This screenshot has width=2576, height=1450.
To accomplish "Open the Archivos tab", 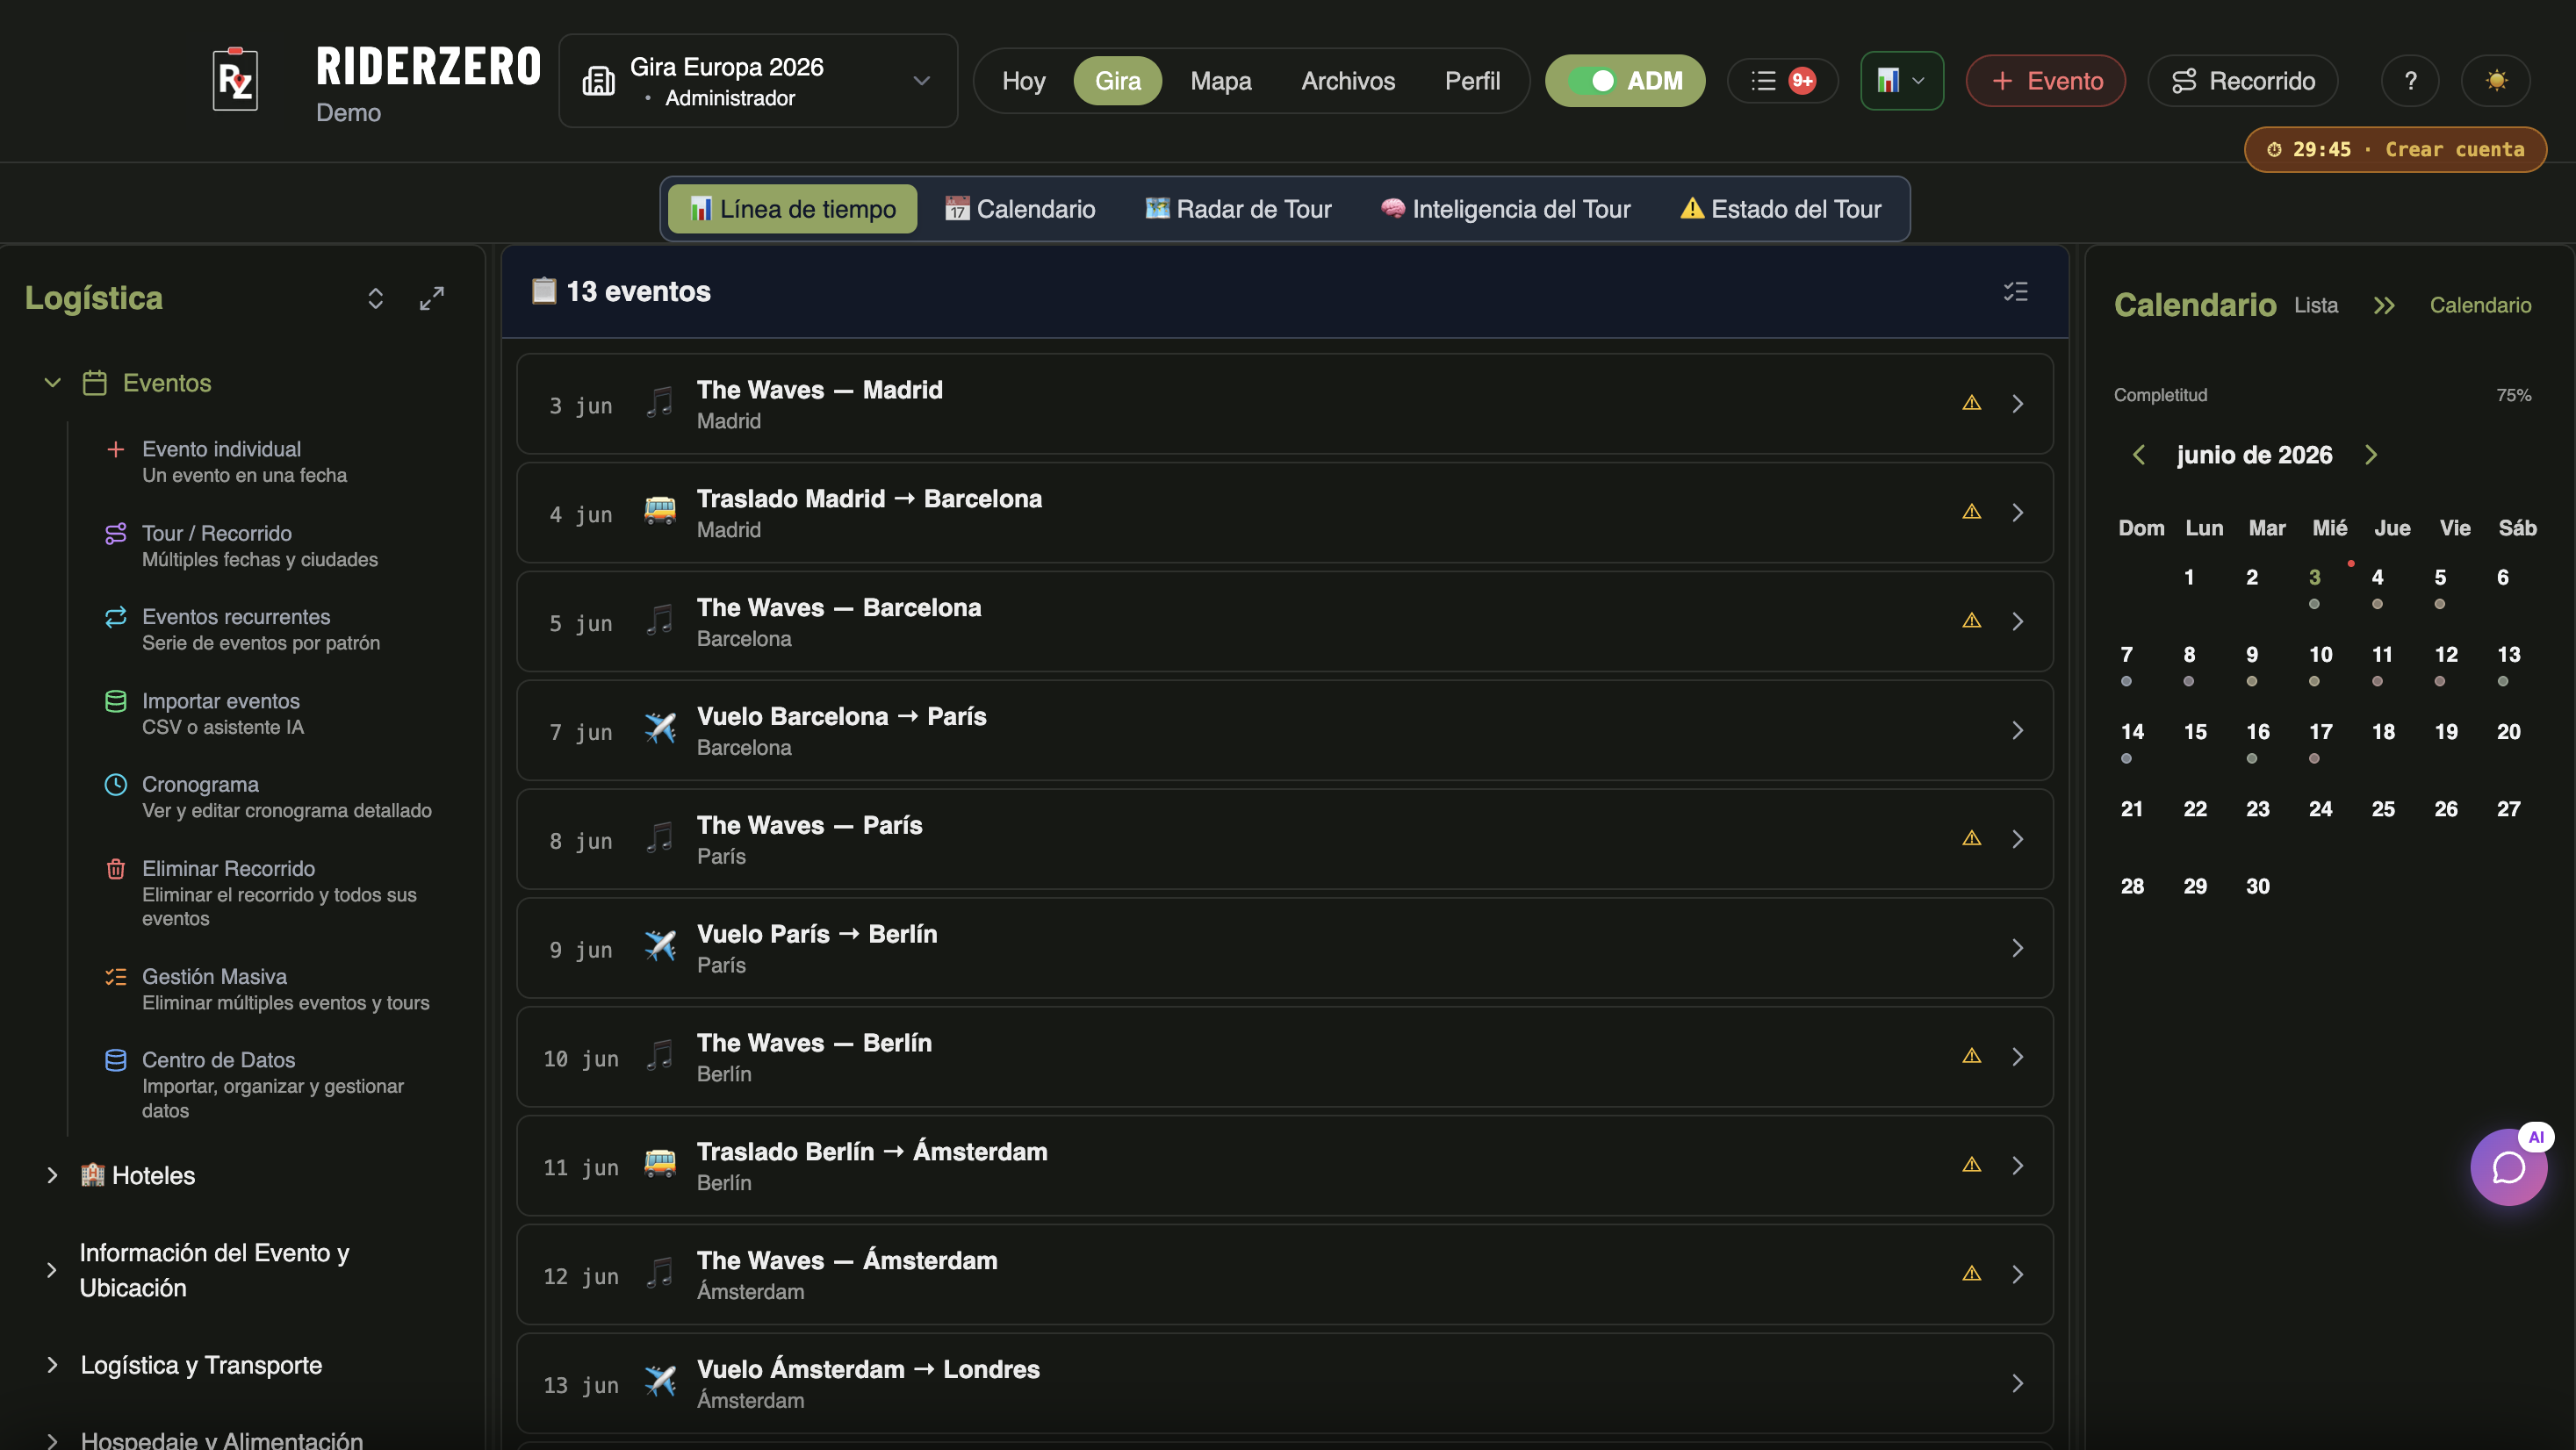I will click(x=1347, y=81).
